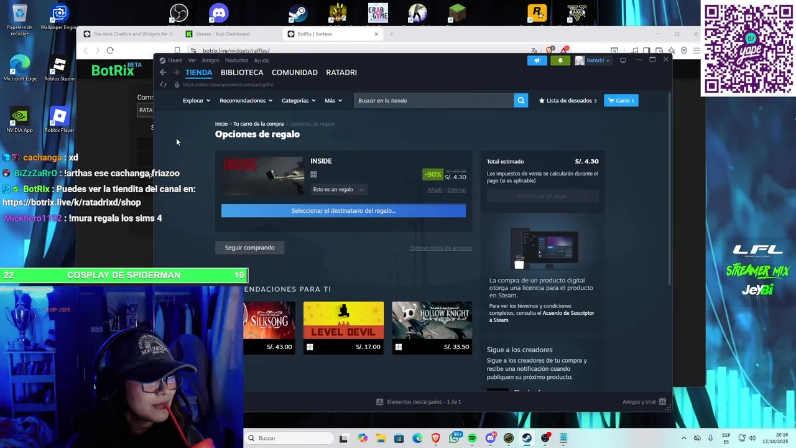
Task: Click the 'Buscar en la tienda' search field
Action: pyautogui.click(x=434, y=100)
